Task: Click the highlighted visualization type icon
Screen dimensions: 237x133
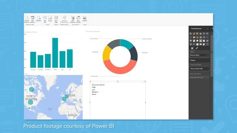Action: 201,41
